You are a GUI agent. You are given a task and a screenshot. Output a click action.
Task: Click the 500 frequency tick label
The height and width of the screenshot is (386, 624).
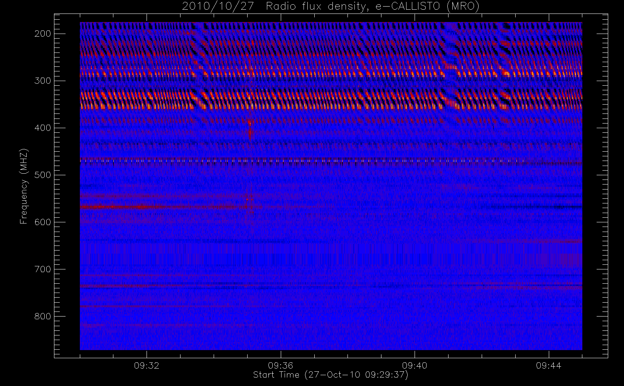tap(43, 175)
